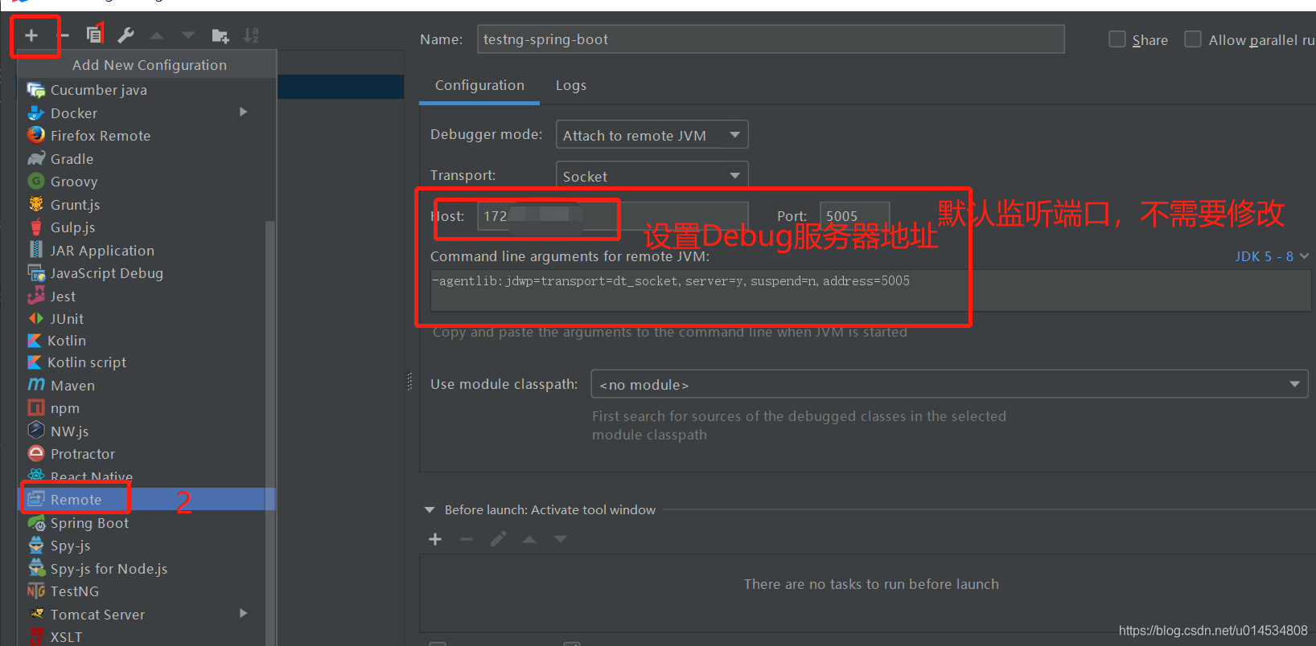Viewport: 1316px width, 646px height.
Task: Open the Transport Socket dropdown
Action: [x=652, y=175]
